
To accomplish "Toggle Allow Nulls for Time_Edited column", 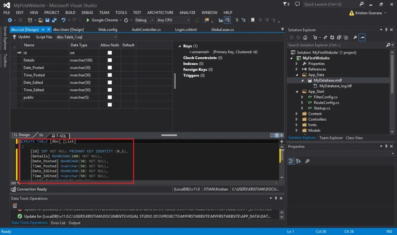I will 110,90.
